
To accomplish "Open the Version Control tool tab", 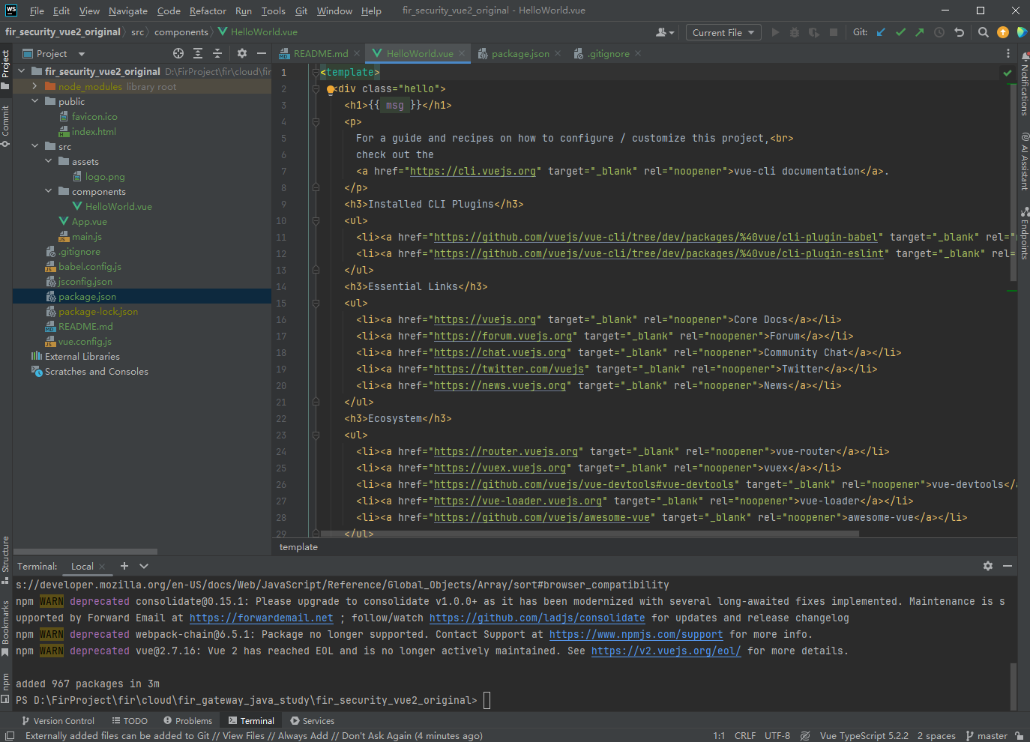I will [x=58, y=721].
